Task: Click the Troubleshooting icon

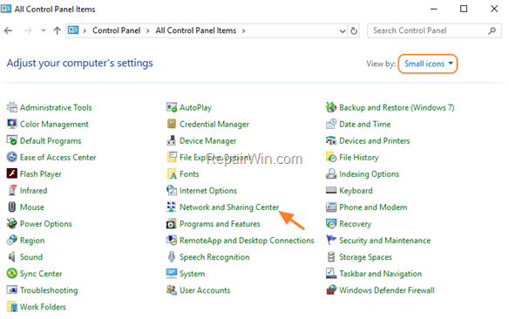Action: (x=12, y=289)
